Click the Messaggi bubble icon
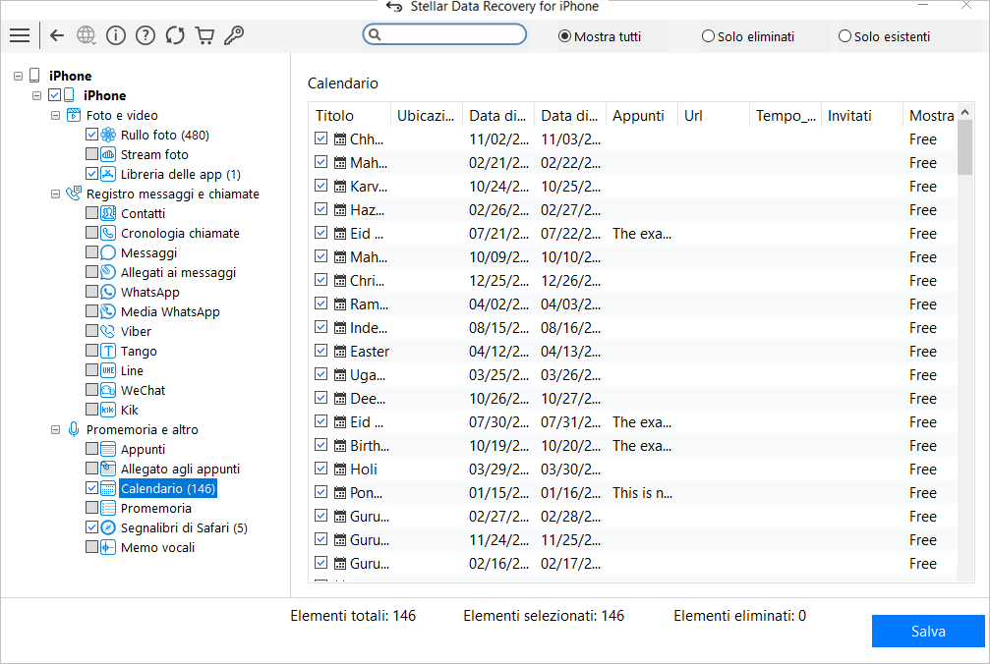 [x=108, y=252]
